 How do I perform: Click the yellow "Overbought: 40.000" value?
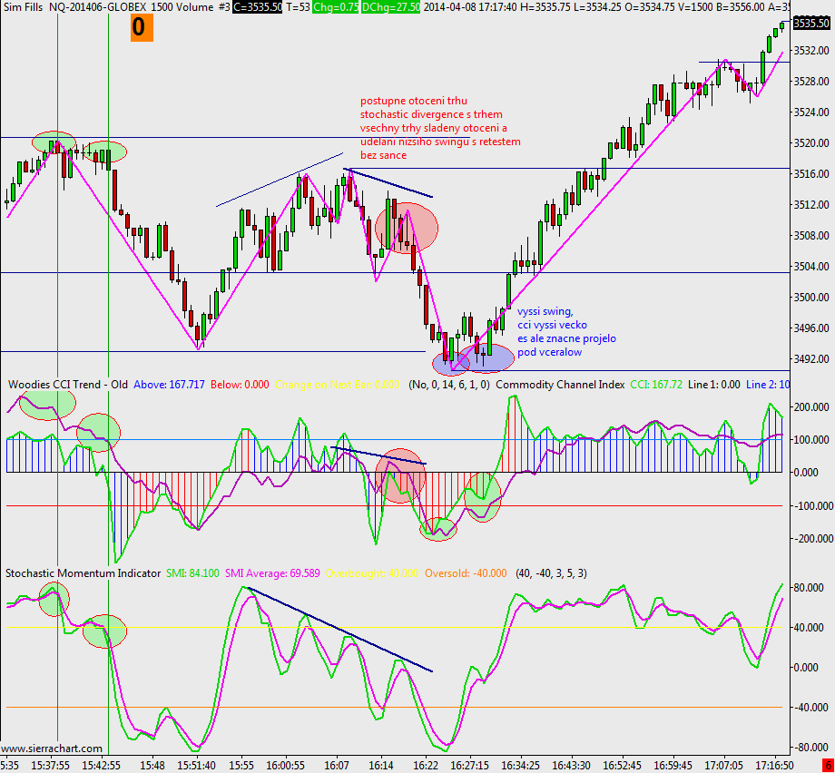(x=372, y=573)
